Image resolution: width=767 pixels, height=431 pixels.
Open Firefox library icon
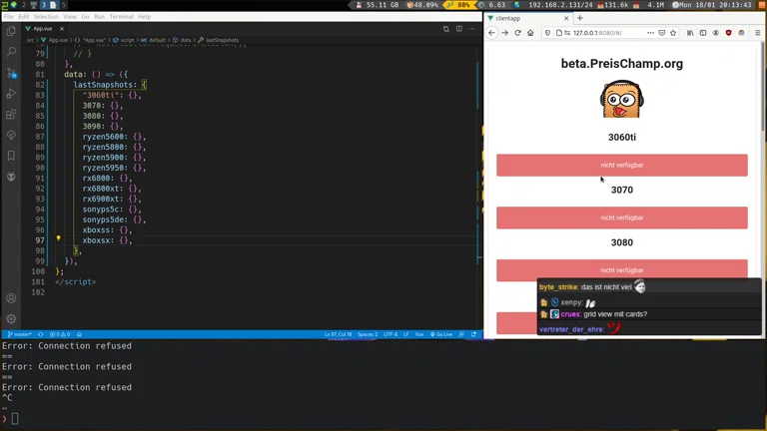690,33
